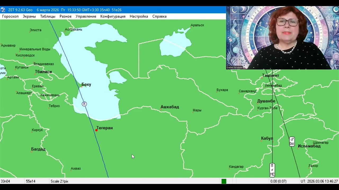Click the Бухара city label
339x190 pixels.
tap(222, 90)
